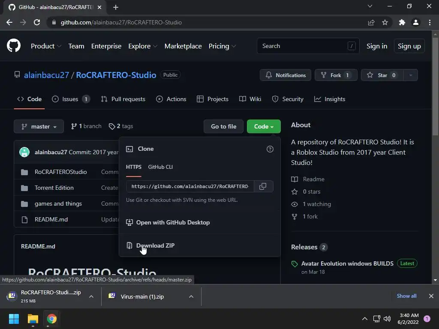Click the volume speaker tray icon

[x=387, y=319]
